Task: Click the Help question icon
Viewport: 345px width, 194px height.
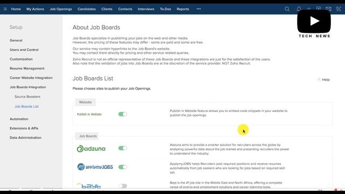Action: click(319, 80)
